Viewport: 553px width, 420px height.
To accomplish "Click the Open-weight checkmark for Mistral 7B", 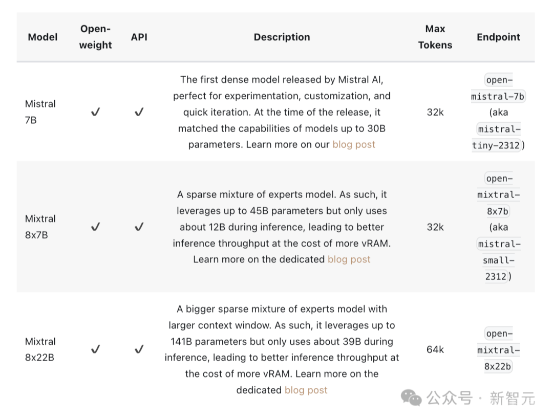I will [x=95, y=112].
